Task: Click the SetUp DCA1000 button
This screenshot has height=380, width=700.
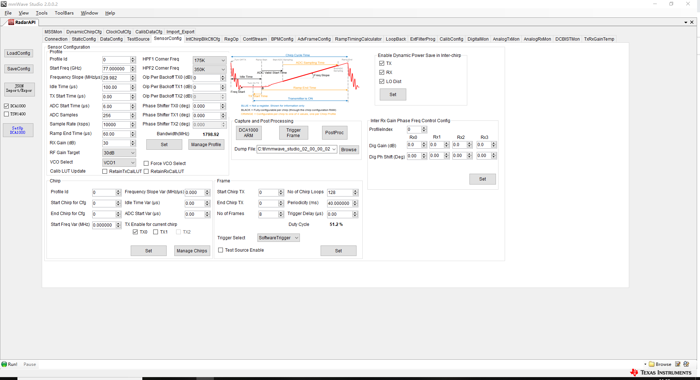Action: 18,130
